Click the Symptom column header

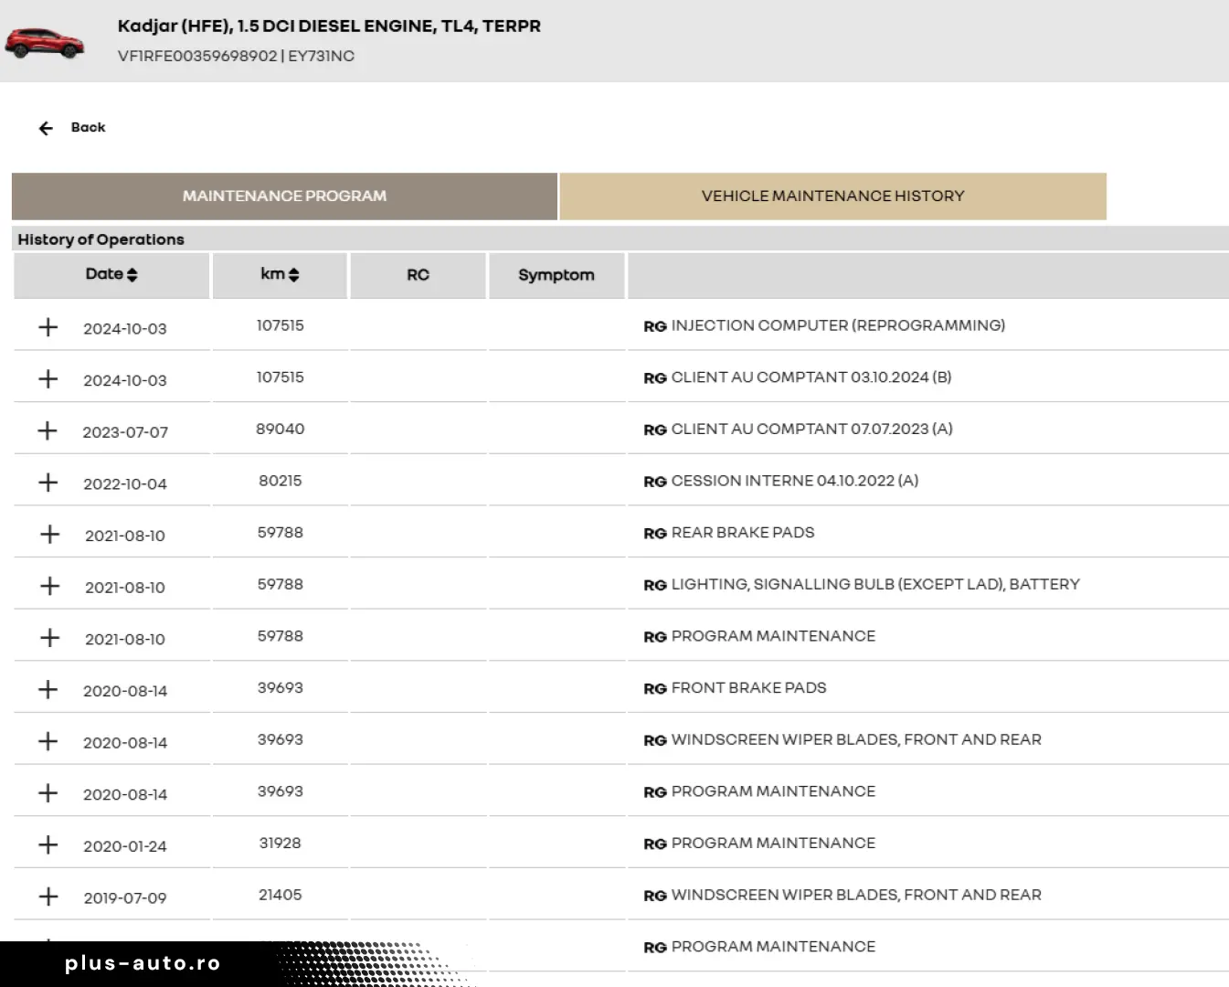pos(556,275)
